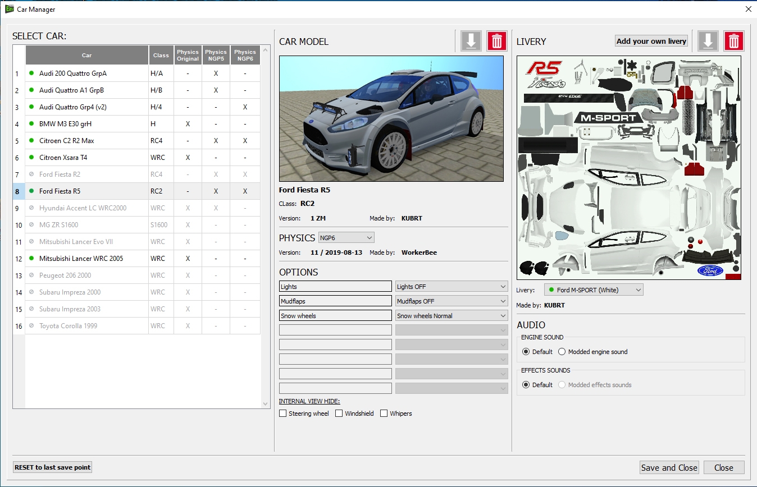Click the livery download arrow icon

[708, 41]
